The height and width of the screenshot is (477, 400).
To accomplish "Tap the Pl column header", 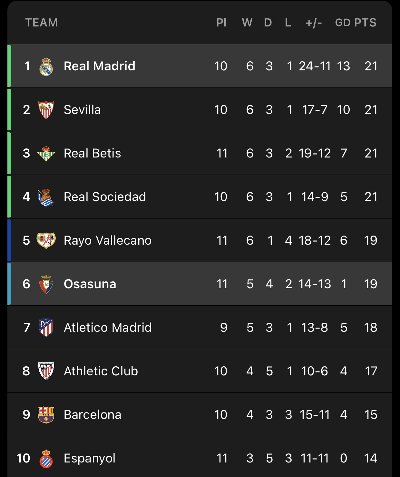I will coord(221,23).
